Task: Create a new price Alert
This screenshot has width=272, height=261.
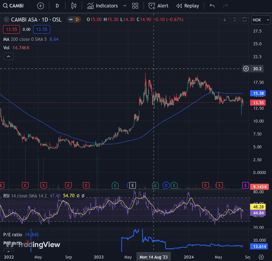Action: 158,6
